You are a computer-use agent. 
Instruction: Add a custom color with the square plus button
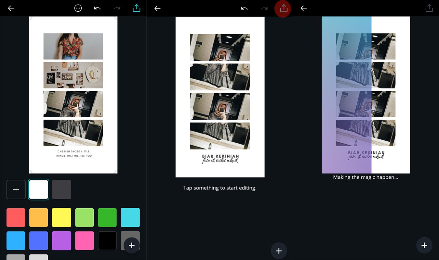[x=16, y=189]
